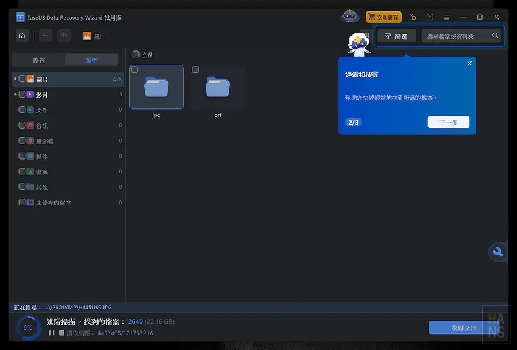Click the up navigation arrow icon
This screenshot has width=517, height=350.
point(64,36)
